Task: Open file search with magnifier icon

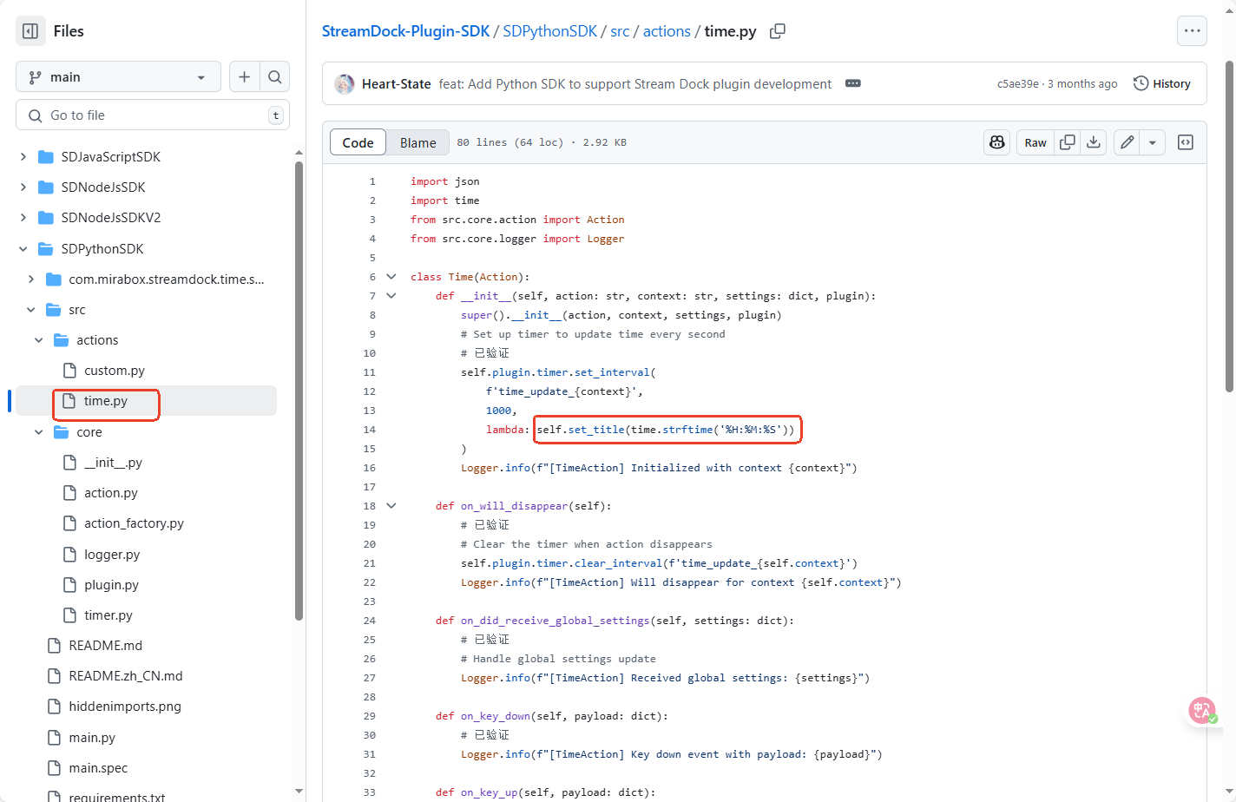Action: (274, 77)
